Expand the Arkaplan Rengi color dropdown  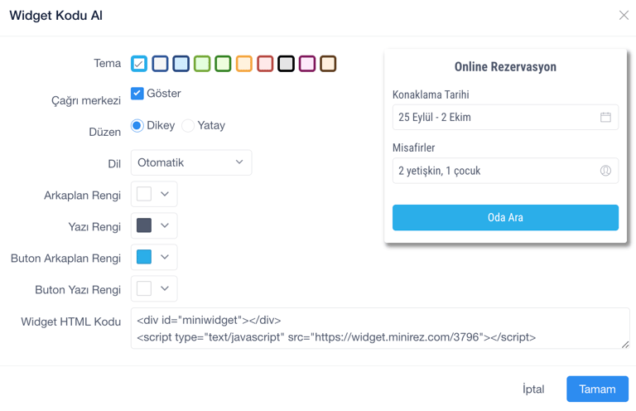pos(154,194)
